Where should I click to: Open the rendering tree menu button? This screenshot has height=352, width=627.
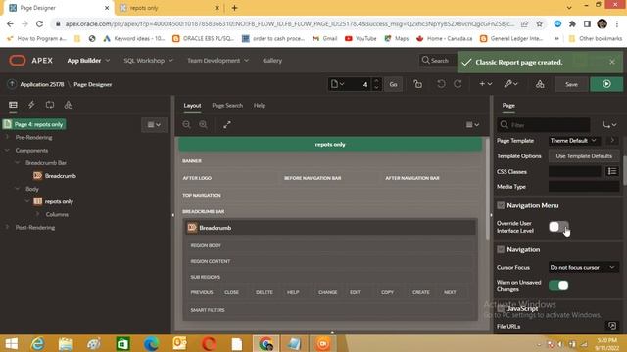[x=154, y=124]
